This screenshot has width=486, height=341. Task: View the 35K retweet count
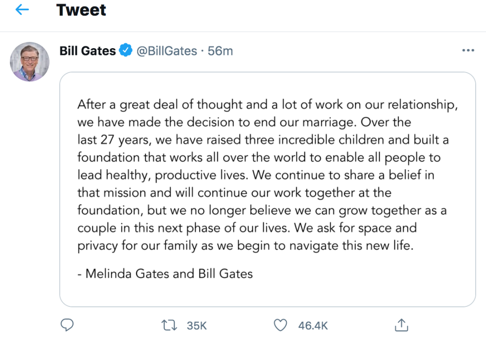(x=197, y=326)
